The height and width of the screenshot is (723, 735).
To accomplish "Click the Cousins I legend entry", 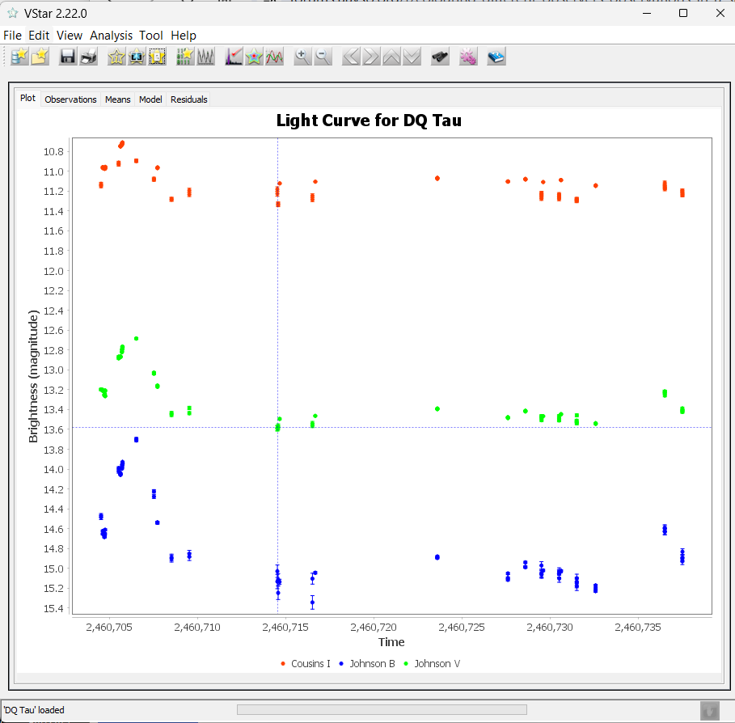I will (x=306, y=663).
